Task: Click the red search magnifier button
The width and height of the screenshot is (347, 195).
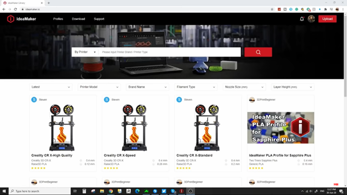Action: (x=258, y=52)
